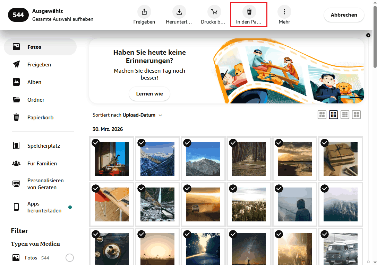The height and width of the screenshot is (265, 377).
Task: Click Gesamte Auswahl aufheben link
Action: click(63, 19)
